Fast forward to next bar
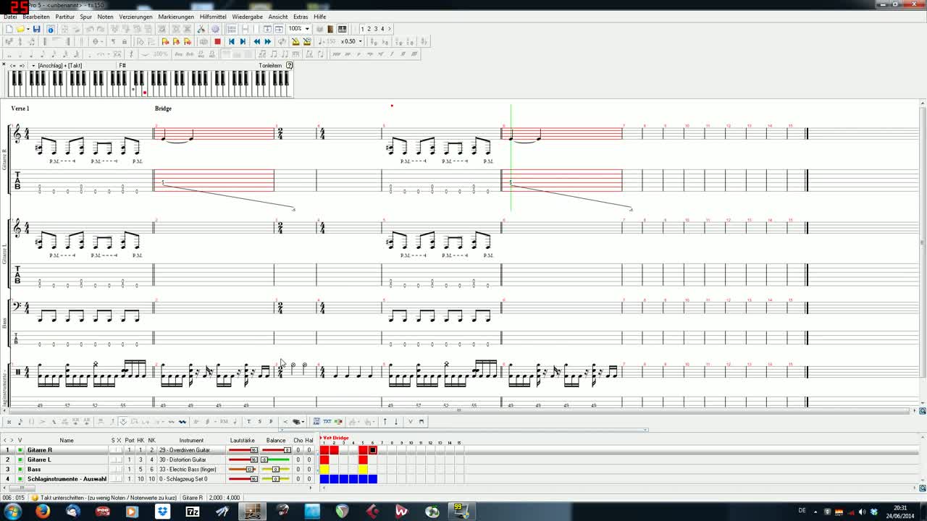This screenshot has width=927, height=521. pyautogui.click(x=268, y=41)
